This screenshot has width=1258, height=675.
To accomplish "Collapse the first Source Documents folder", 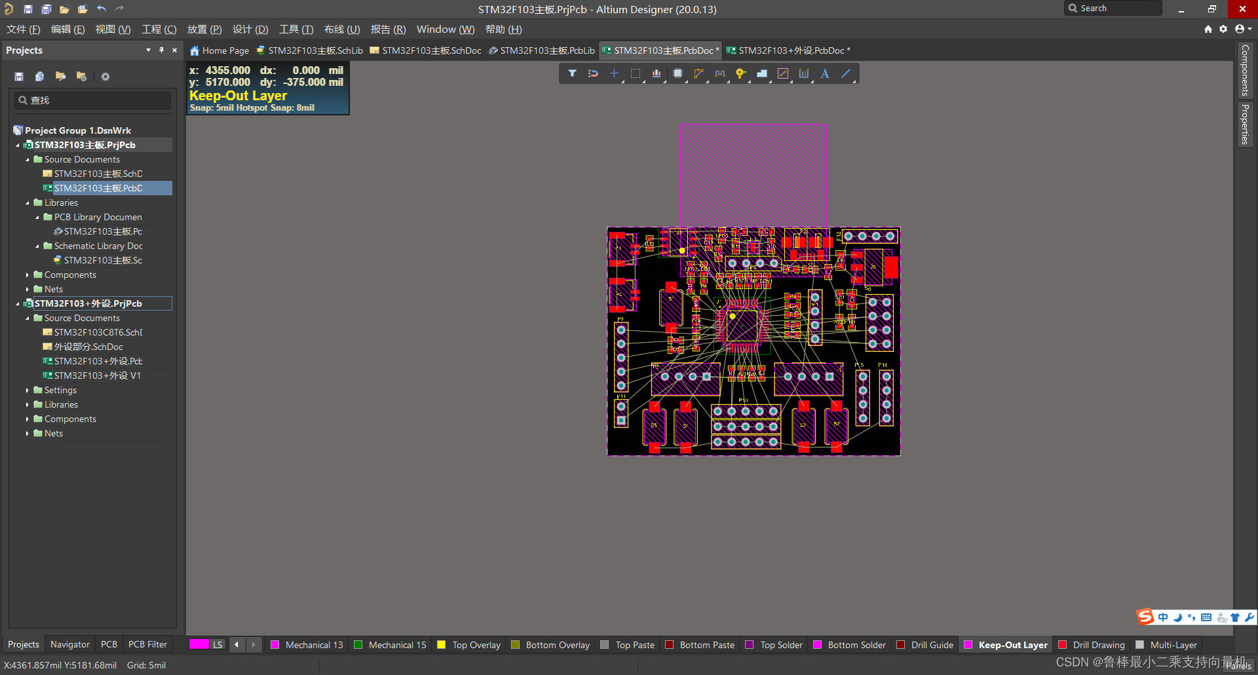I will coord(28,160).
